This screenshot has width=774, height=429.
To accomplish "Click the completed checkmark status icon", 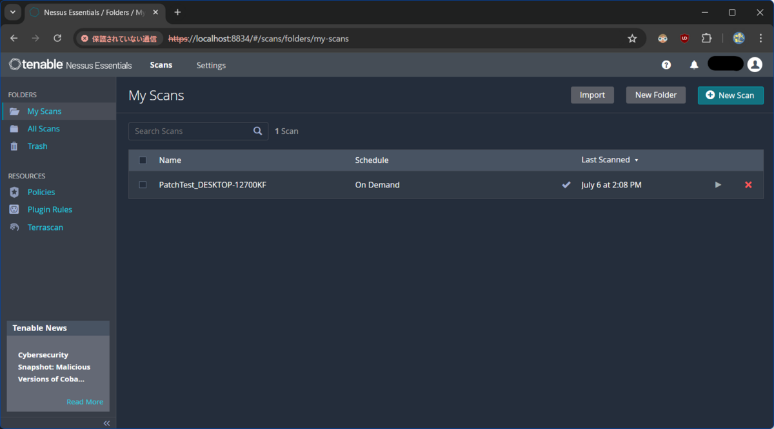I will click(x=566, y=185).
